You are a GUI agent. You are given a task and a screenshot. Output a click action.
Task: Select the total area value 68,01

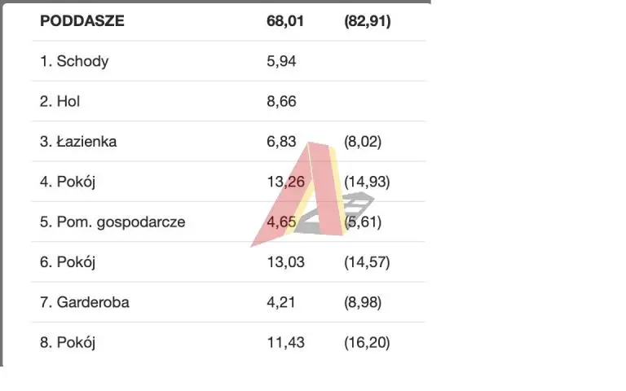(x=284, y=21)
